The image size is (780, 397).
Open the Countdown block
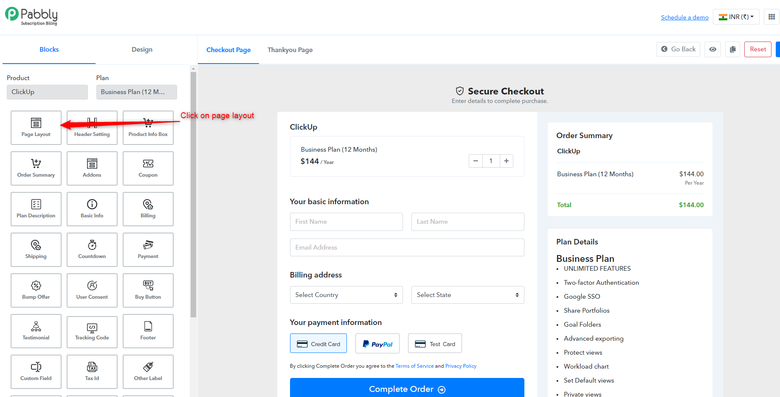92,250
